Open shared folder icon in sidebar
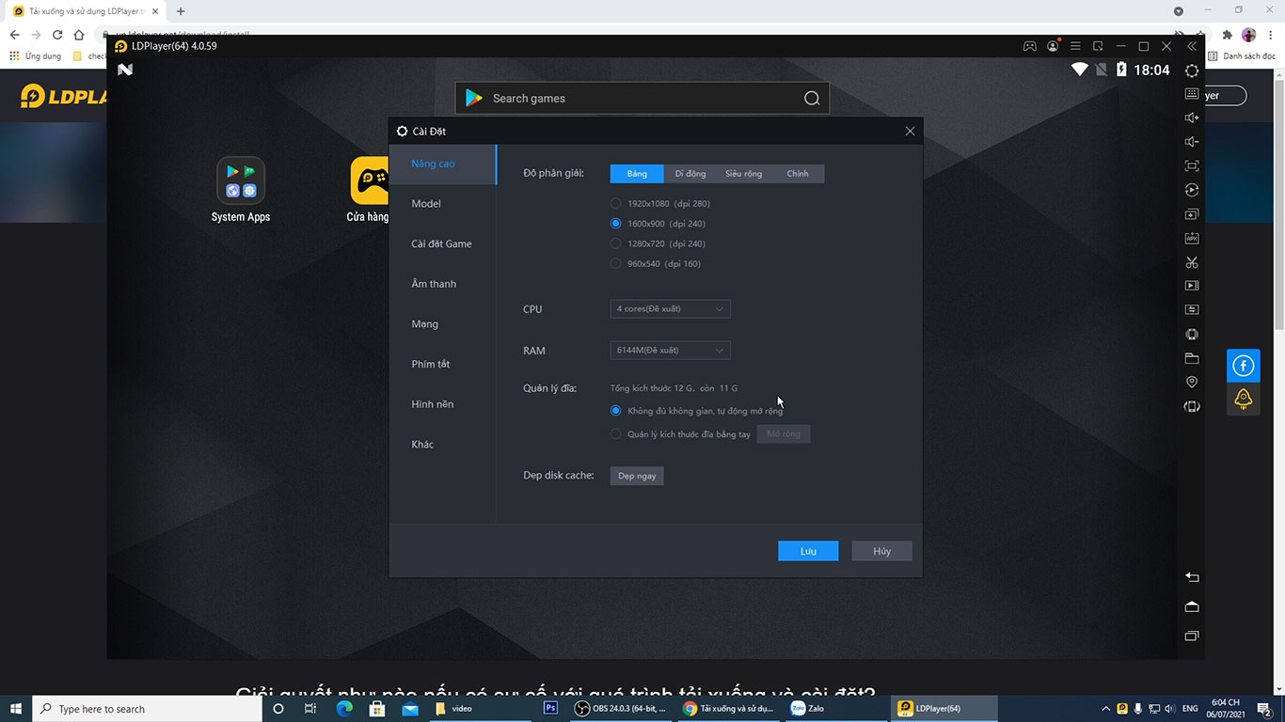 1192,358
